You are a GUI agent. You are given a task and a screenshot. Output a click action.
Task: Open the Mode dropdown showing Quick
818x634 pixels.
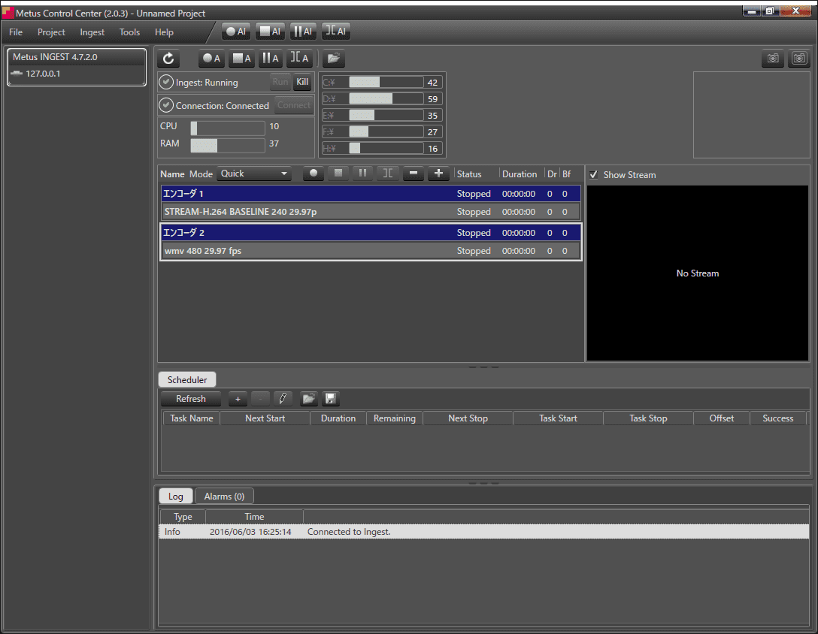(254, 174)
